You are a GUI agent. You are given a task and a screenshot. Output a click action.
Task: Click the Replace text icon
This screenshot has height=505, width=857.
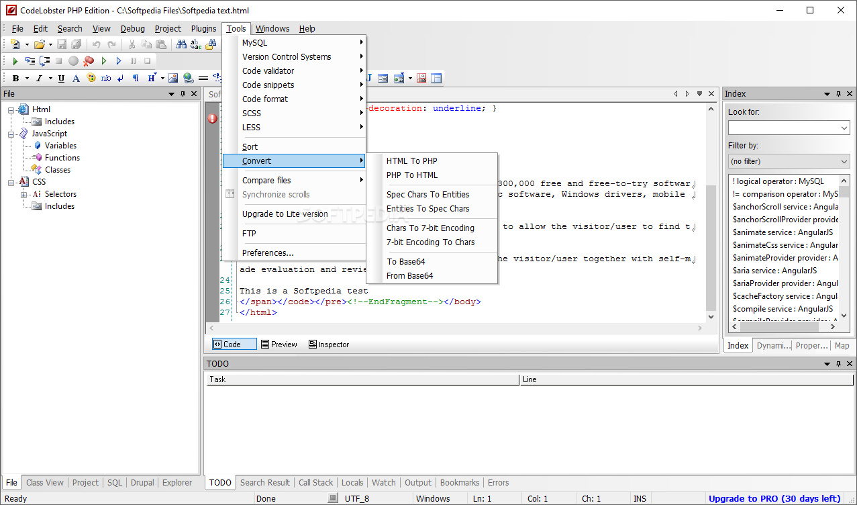click(196, 44)
